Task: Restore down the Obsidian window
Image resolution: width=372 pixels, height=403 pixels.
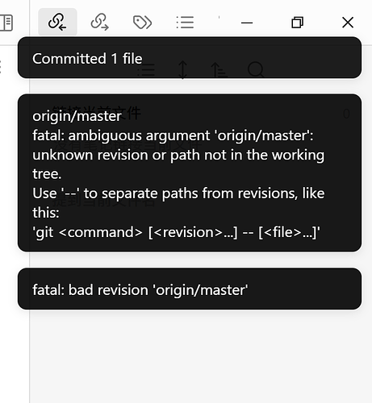Action: tap(297, 23)
